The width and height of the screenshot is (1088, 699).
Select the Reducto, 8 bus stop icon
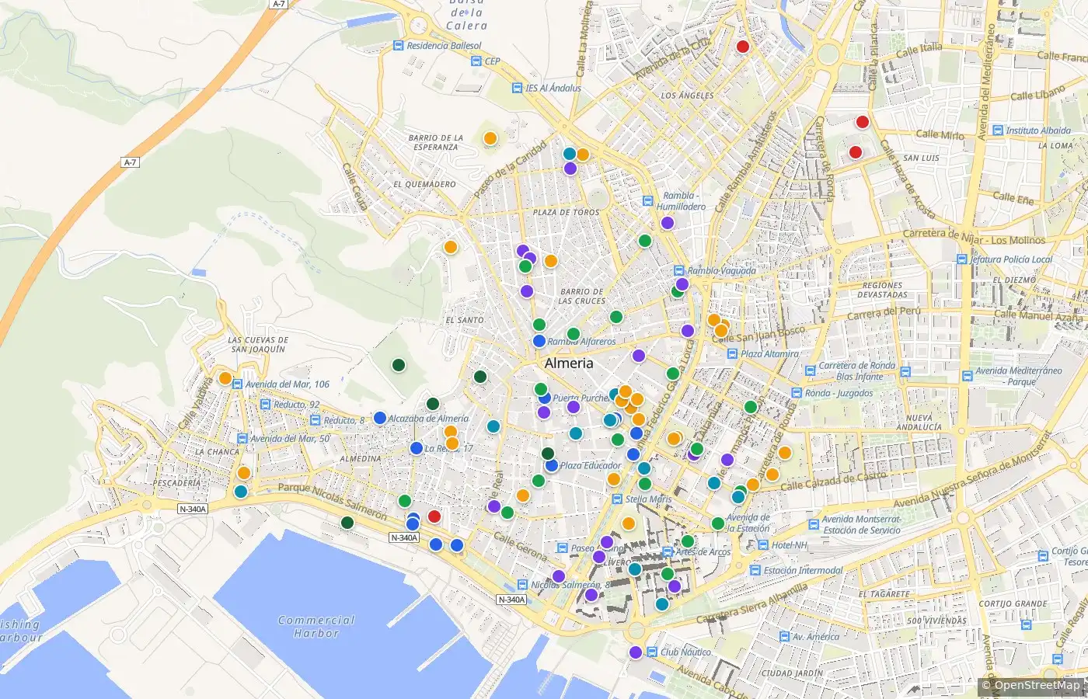tap(316, 420)
